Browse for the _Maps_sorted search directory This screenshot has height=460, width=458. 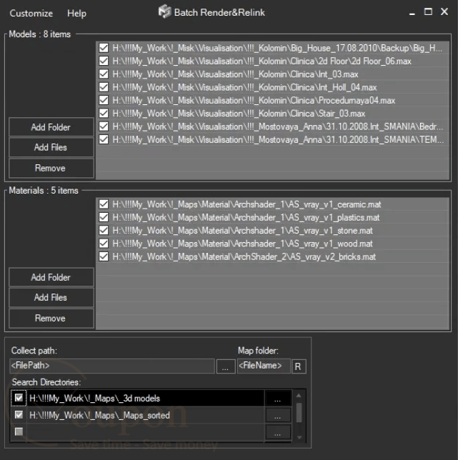tap(277, 416)
